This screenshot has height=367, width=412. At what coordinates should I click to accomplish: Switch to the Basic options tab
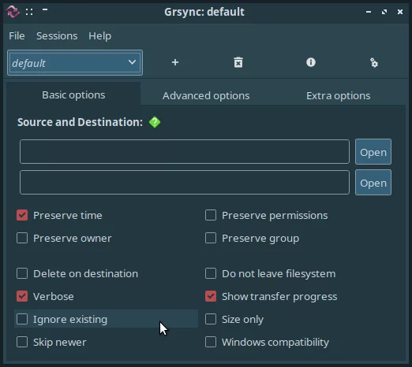(73, 95)
